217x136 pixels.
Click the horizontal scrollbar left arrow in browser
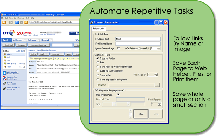(x=2, y=105)
